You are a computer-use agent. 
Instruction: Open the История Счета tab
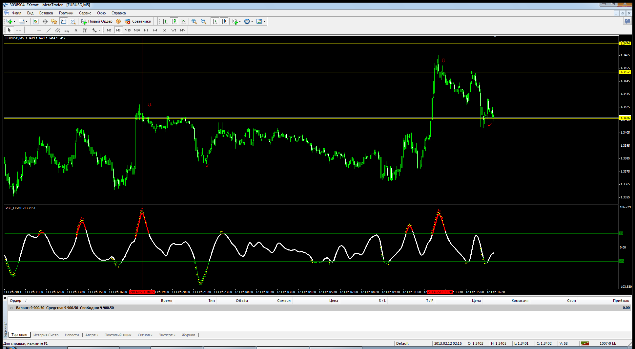(x=46, y=335)
